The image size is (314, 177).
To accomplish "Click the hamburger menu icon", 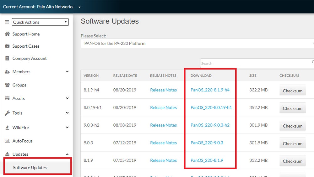I will click(x=7, y=22).
